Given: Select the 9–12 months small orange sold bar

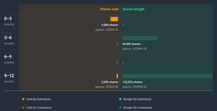Looking at the screenshot, I should click(117, 76).
